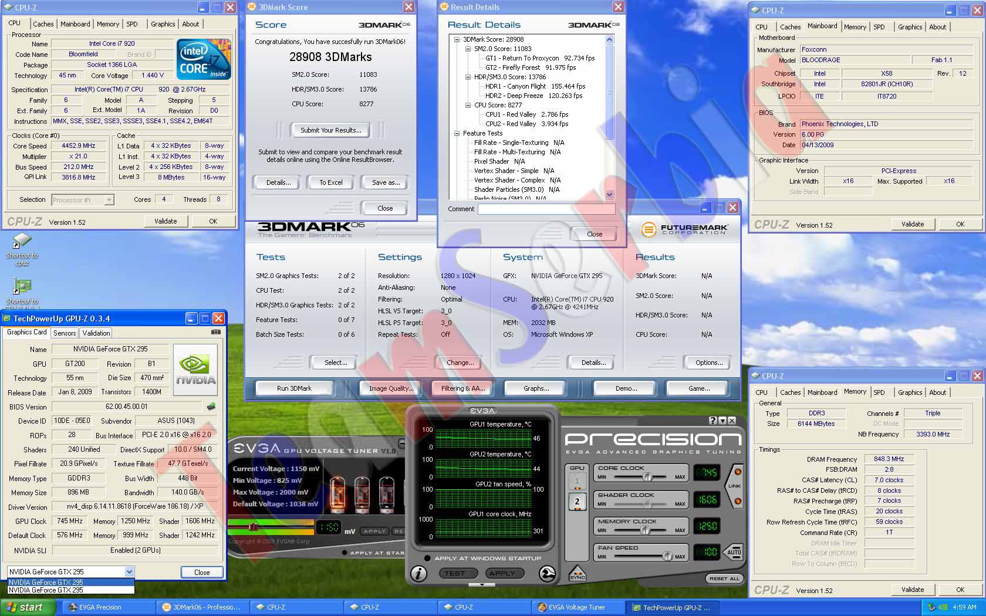Image resolution: width=986 pixels, height=616 pixels.
Task: Click Validate in CPU-Z Memory window
Action: point(912,590)
